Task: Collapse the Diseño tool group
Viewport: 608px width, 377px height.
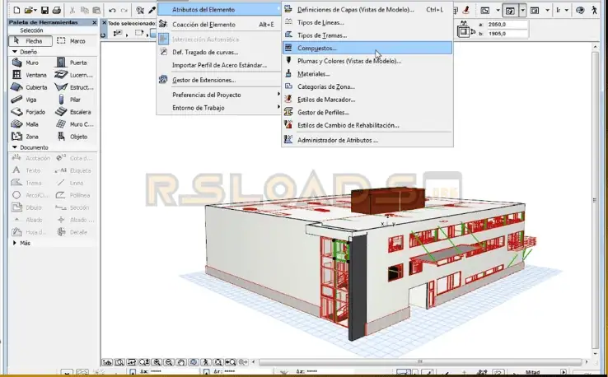Action: [x=15, y=52]
